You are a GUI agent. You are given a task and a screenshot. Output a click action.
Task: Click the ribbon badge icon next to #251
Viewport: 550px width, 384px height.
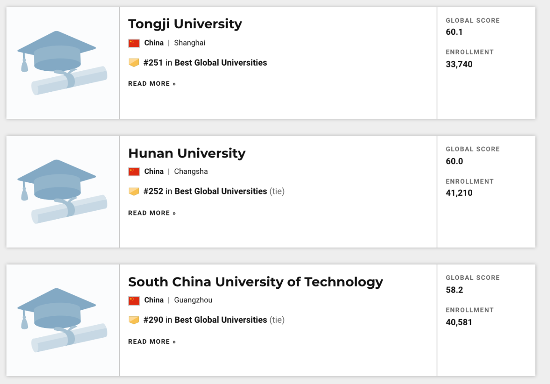[x=134, y=62]
